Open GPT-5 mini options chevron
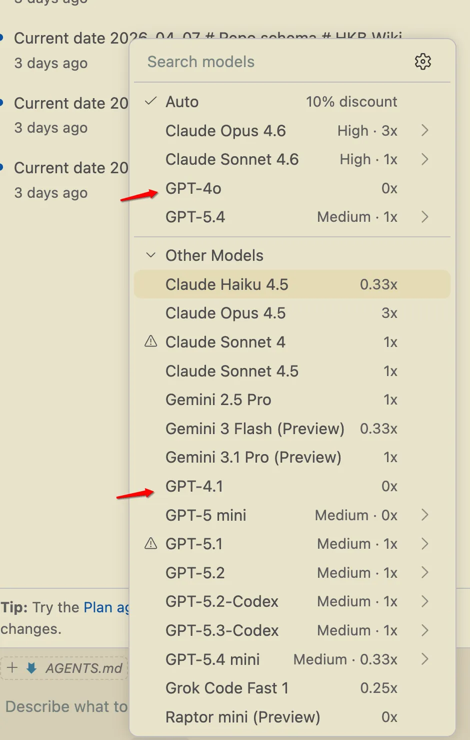Viewport: 470px width, 740px height. coord(424,515)
